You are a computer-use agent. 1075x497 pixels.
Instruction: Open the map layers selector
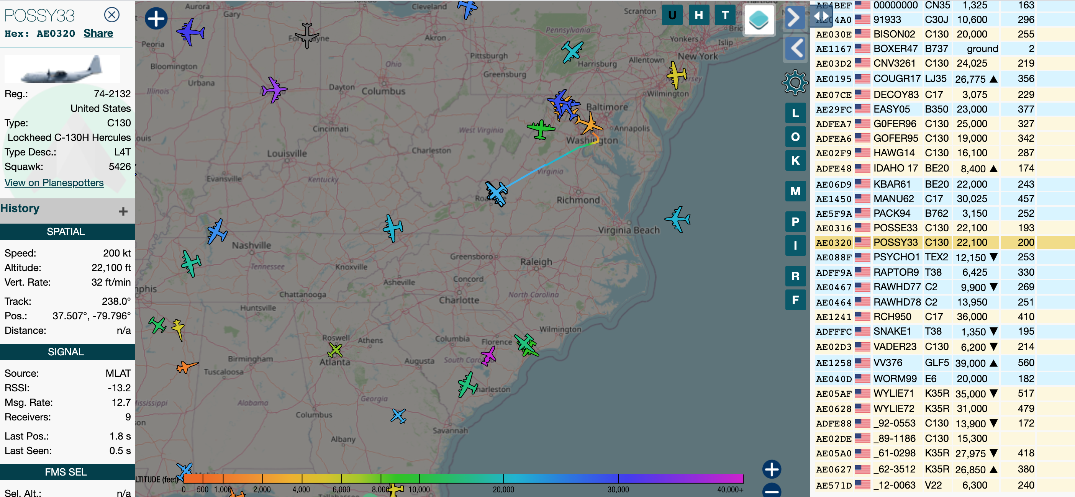[758, 19]
